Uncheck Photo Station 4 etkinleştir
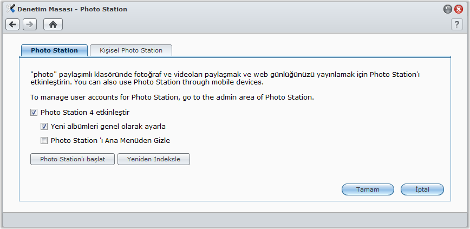470x229 pixels. 34,113
